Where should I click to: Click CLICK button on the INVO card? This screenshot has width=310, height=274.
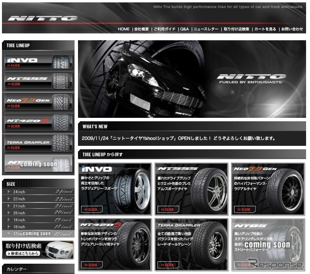[92, 210]
